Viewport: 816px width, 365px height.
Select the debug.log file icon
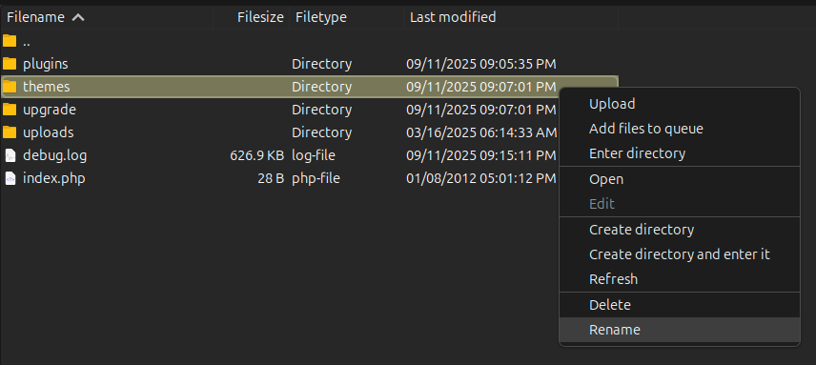(x=10, y=155)
